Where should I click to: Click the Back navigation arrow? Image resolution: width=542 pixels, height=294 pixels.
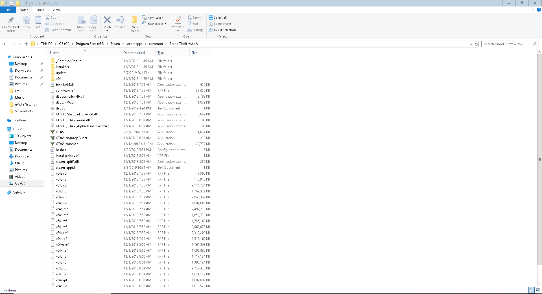[x=5, y=44]
